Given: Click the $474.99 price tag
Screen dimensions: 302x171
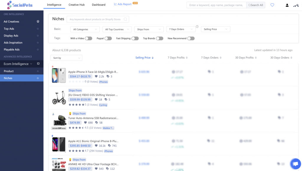Looking at the screenshot, I should pyautogui.click(x=75, y=123).
